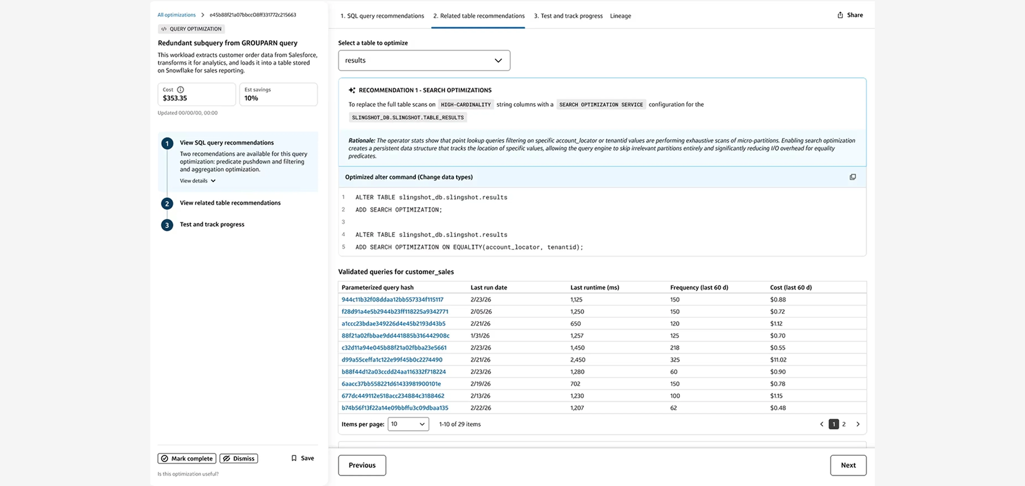Select Test and track progress step
The width and height of the screenshot is (1025, 486).
click(212, 224)
